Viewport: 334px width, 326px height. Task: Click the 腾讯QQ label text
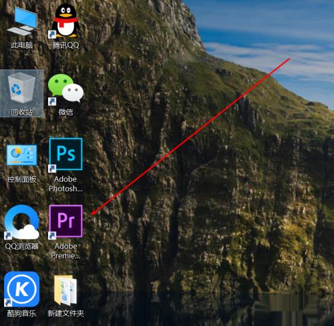(x=65, y=45)
